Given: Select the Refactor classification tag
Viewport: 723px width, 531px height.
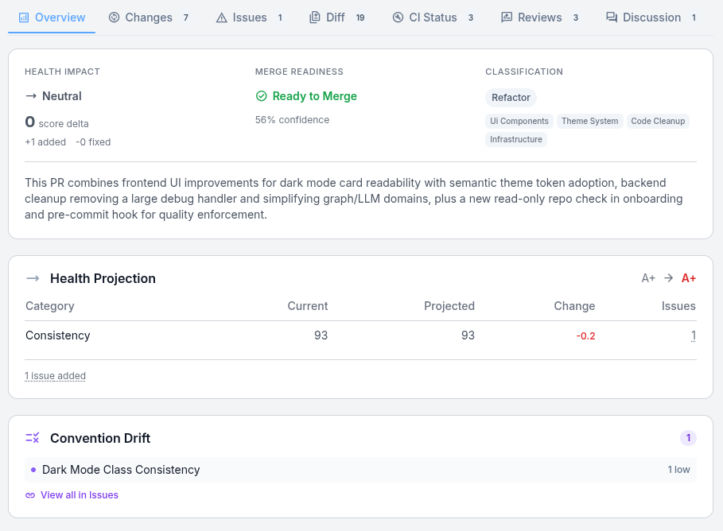Looking at the screenshot, I should (511, 98).
